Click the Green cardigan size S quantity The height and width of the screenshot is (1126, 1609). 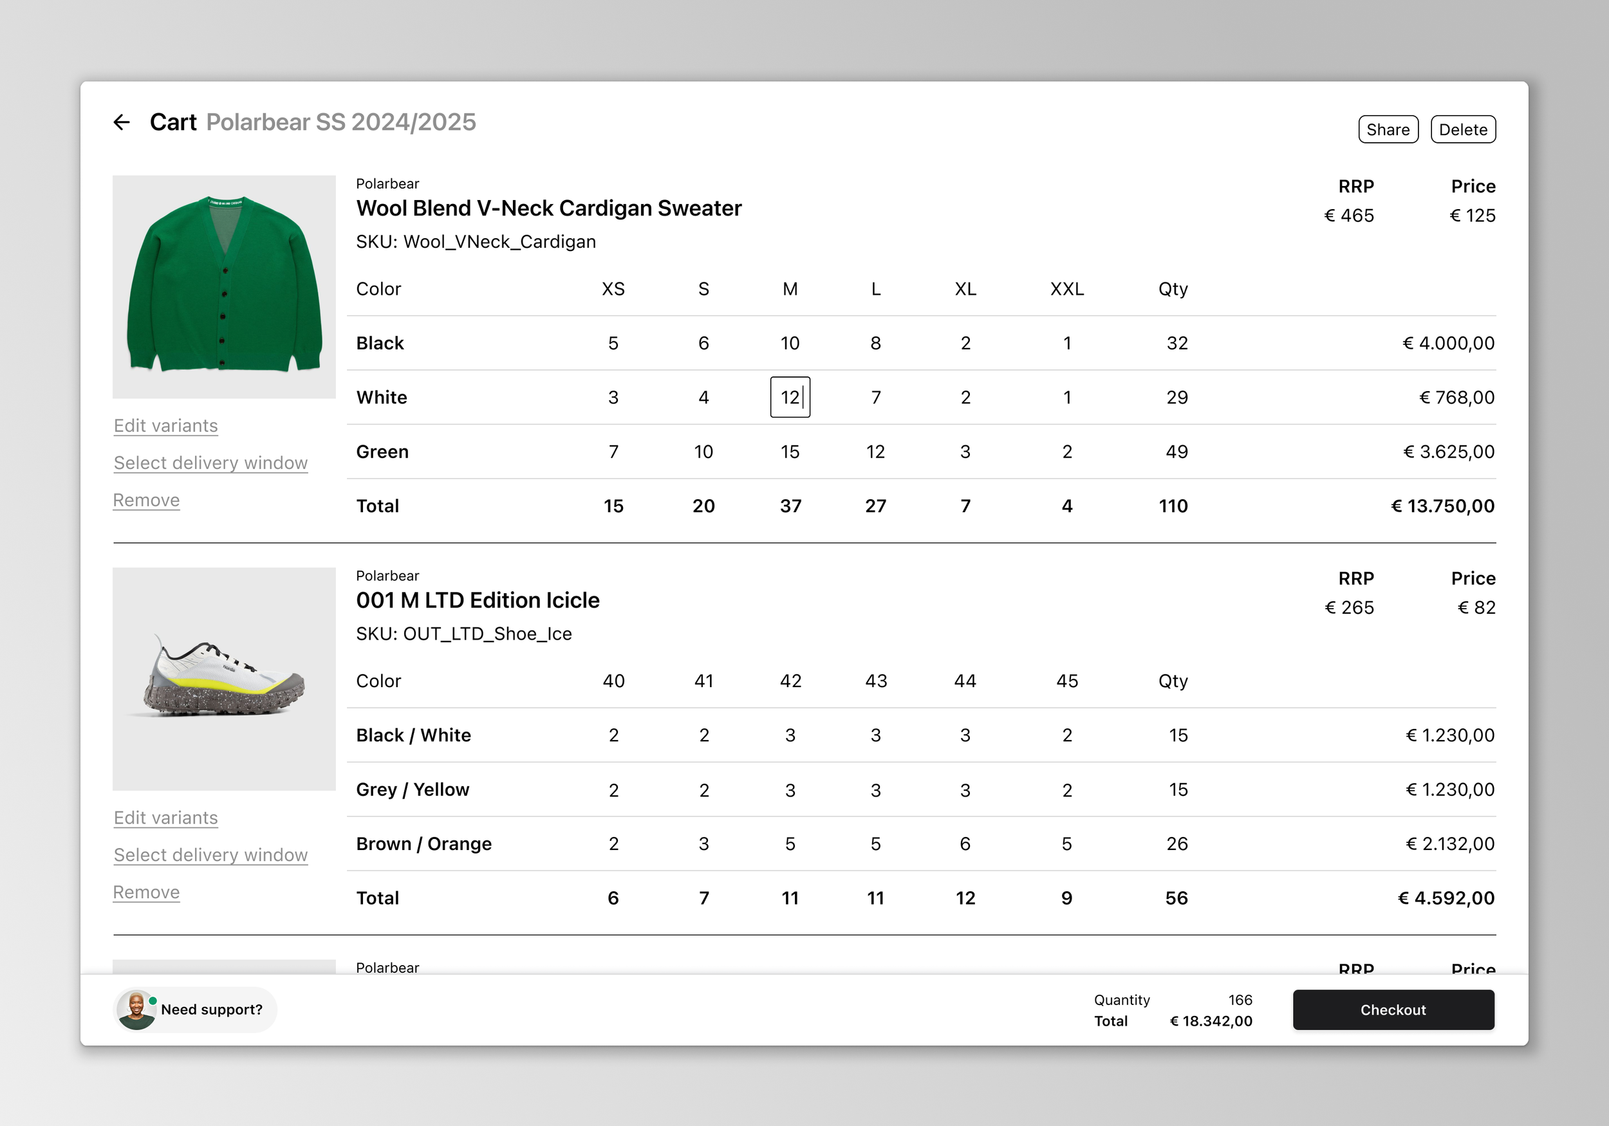703,452
